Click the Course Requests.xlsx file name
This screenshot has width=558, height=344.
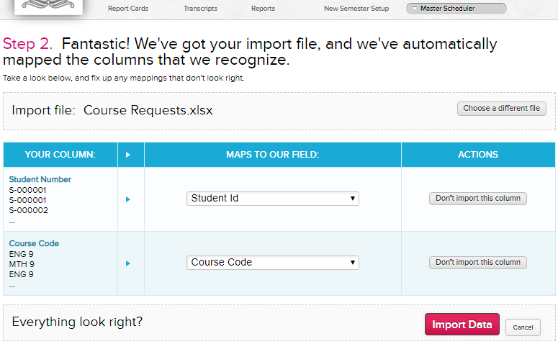coord(148,111)
